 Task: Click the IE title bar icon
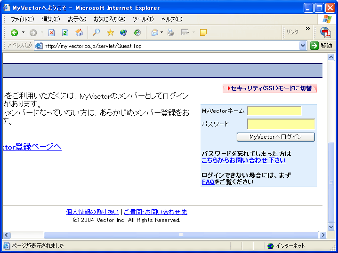pos(7,8)
